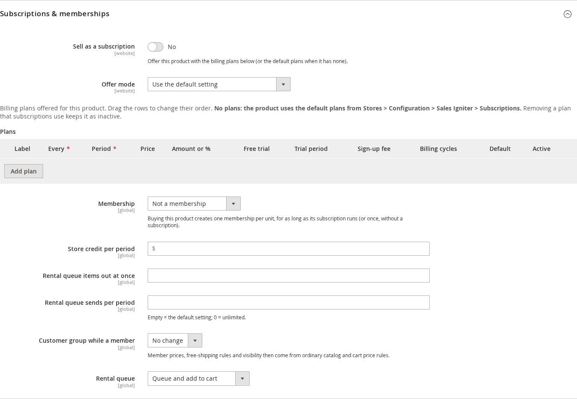Click the Sell as a subscription label
577x399 pixels.
coord(104,46)
